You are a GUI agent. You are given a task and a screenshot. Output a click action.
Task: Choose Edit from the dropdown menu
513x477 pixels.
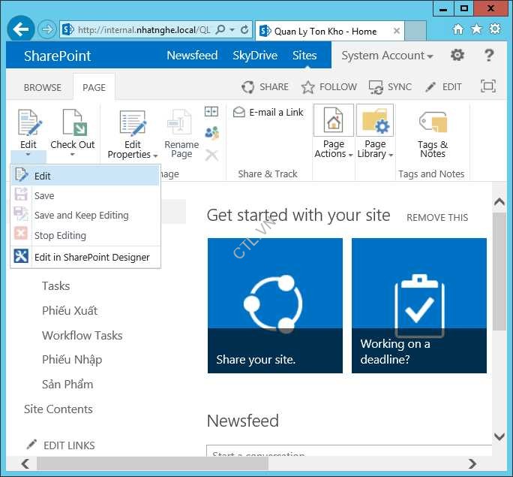point(43,176)
